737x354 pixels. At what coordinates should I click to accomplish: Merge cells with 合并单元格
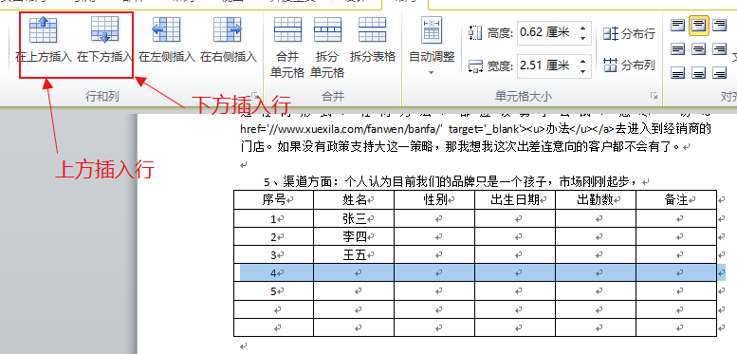coord(287,47)
